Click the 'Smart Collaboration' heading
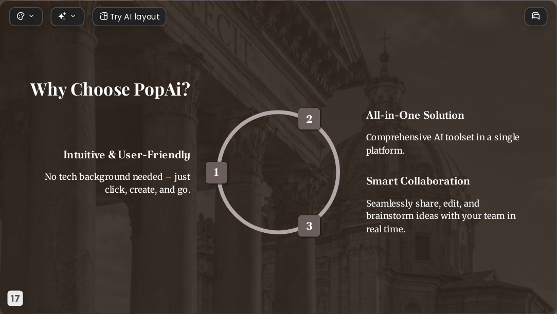This screenshot has height=314, width=557. click(418, 181)
